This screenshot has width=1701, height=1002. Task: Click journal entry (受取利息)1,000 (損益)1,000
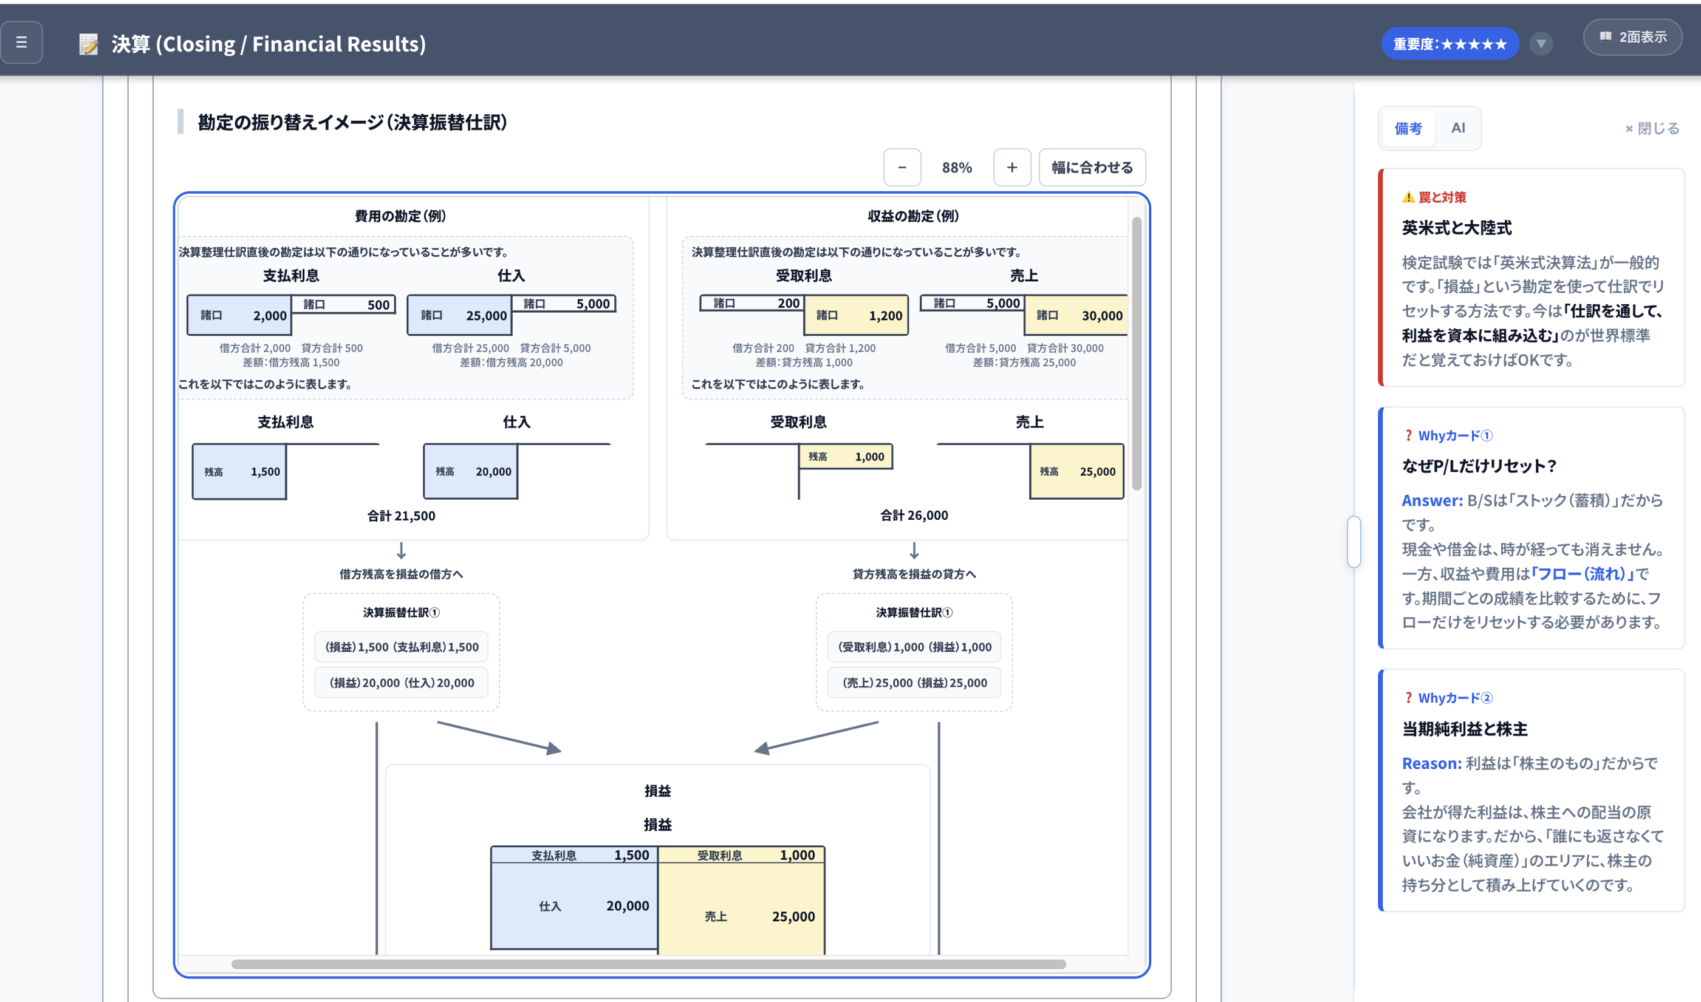pyautogui.click(x=914, y=647)
